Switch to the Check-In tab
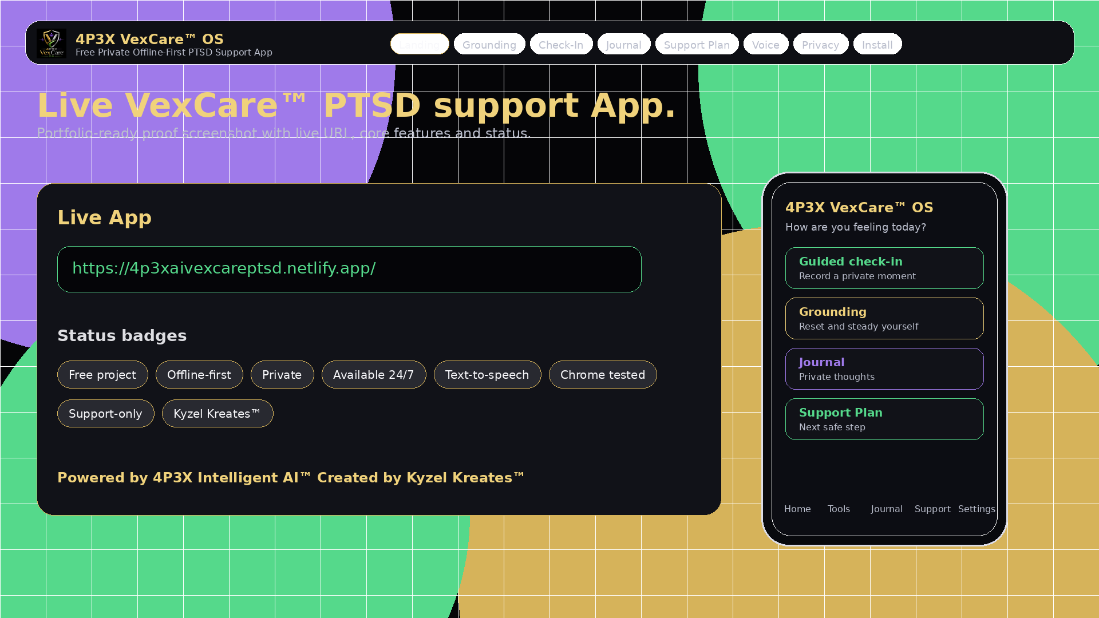Image resolution: width=1099 pixels, height=618 pixels. pyautogui.click(x=561, y=44)
